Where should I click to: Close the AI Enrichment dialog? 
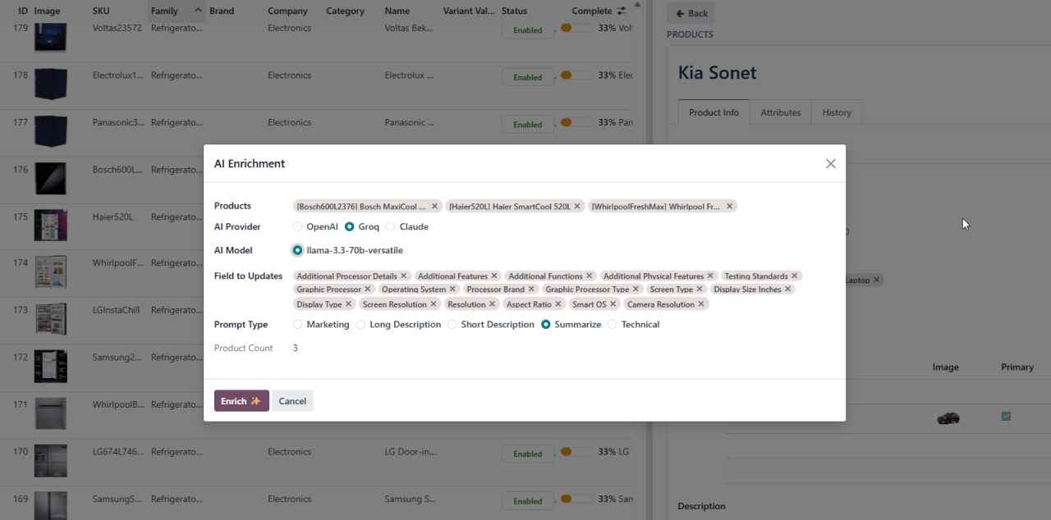tap(830, 164)
